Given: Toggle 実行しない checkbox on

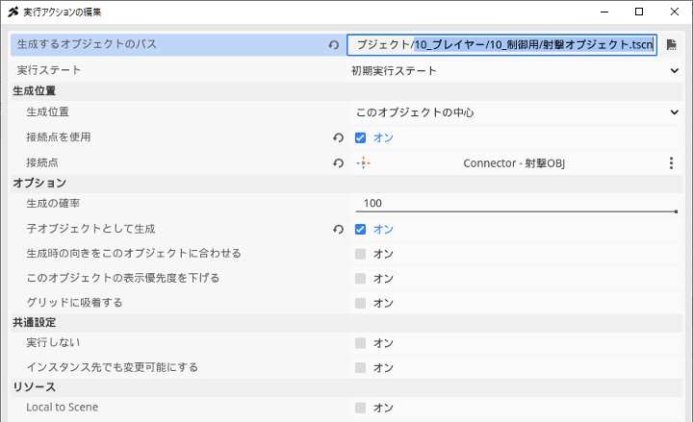Looking at the screenshot, I should 360,343.
